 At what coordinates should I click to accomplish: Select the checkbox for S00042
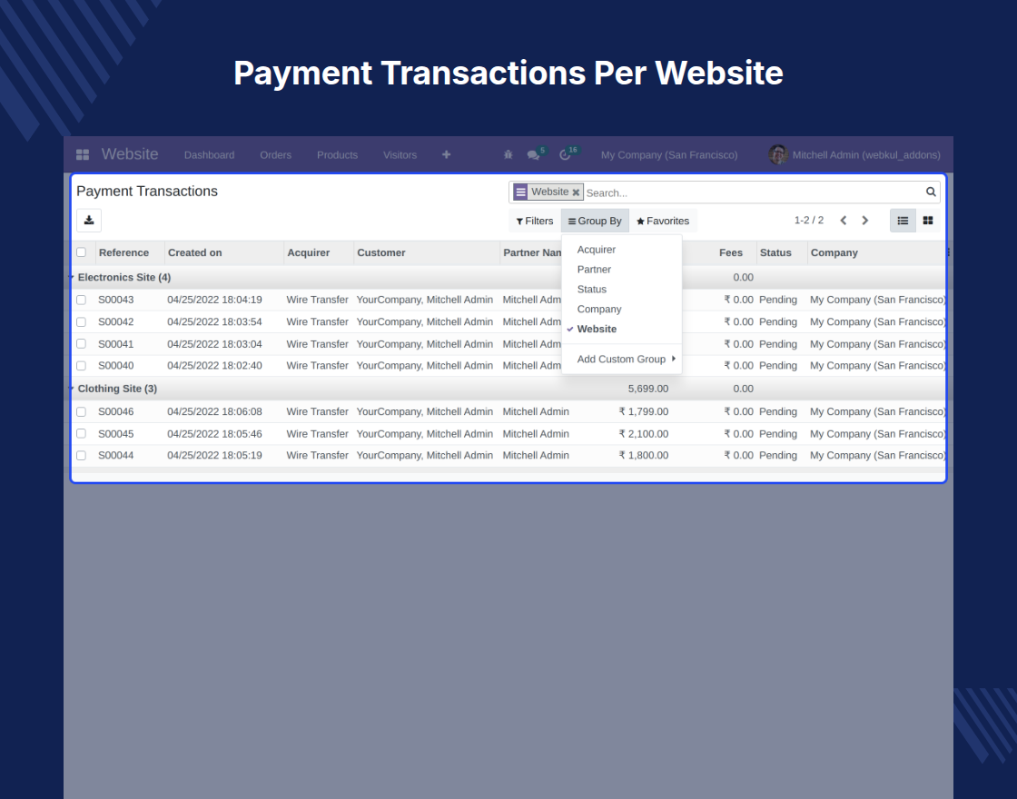coord(81,321)
